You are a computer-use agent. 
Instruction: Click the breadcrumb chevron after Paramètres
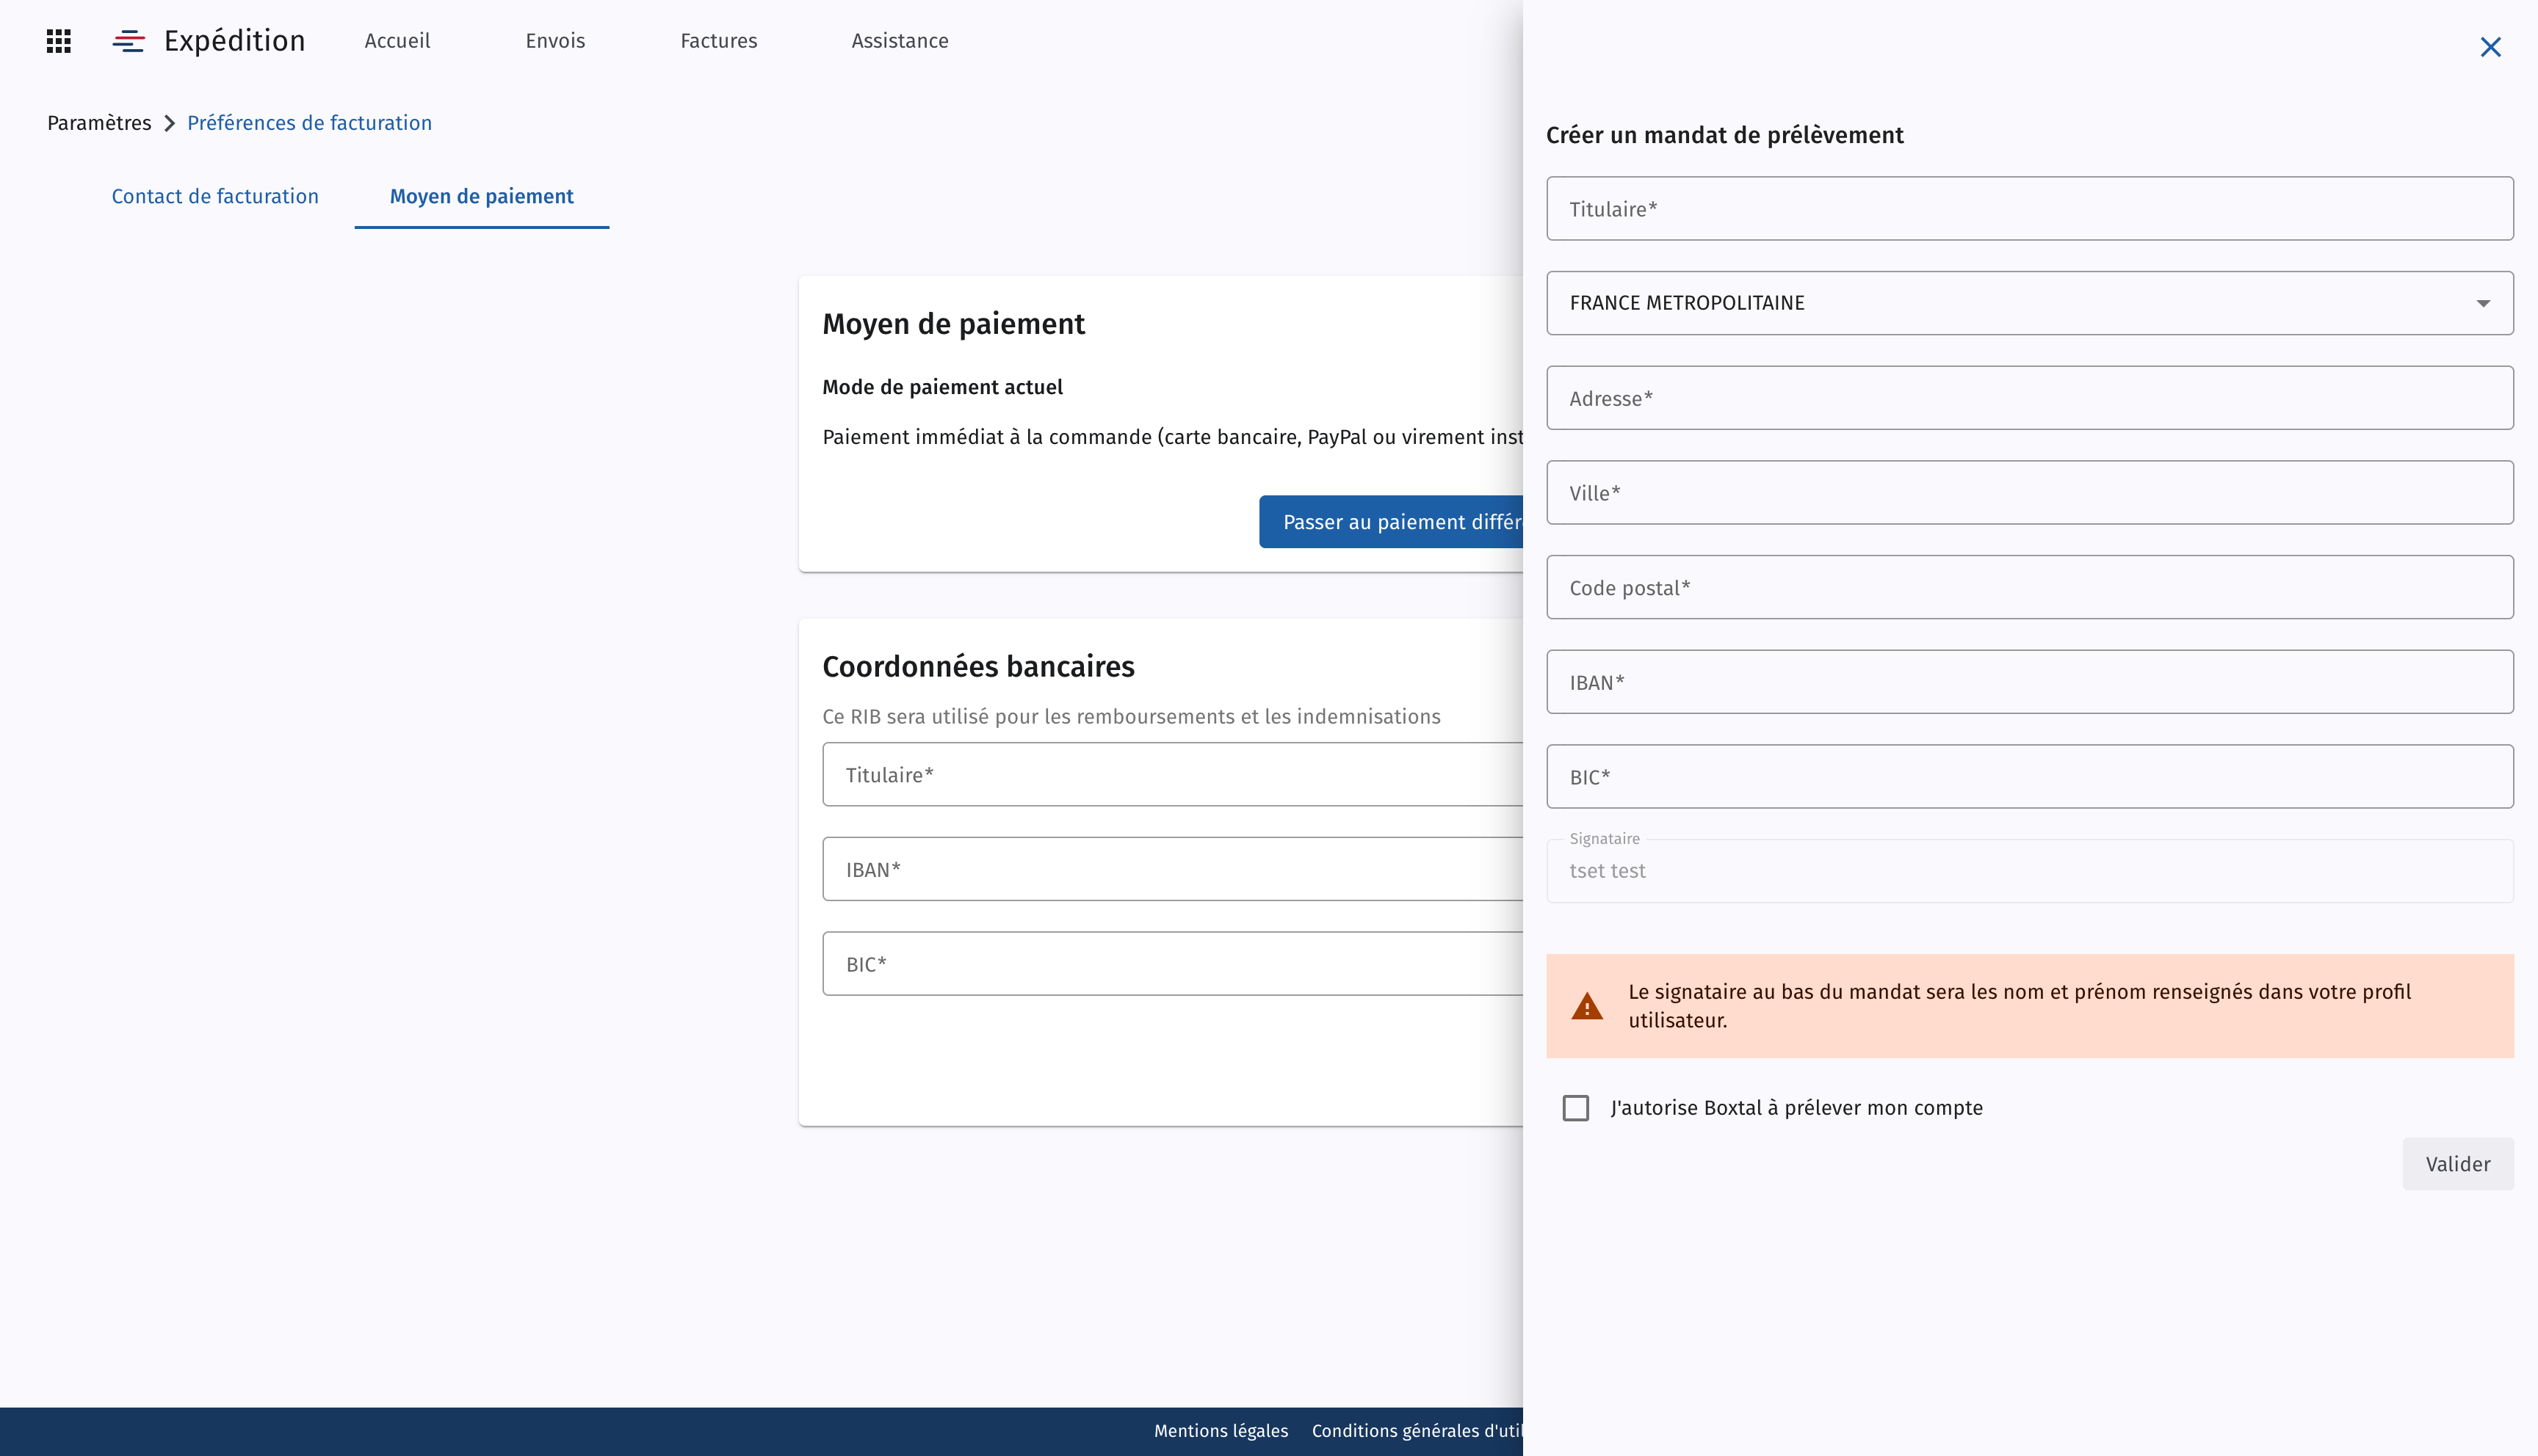[x=169, y=123]
